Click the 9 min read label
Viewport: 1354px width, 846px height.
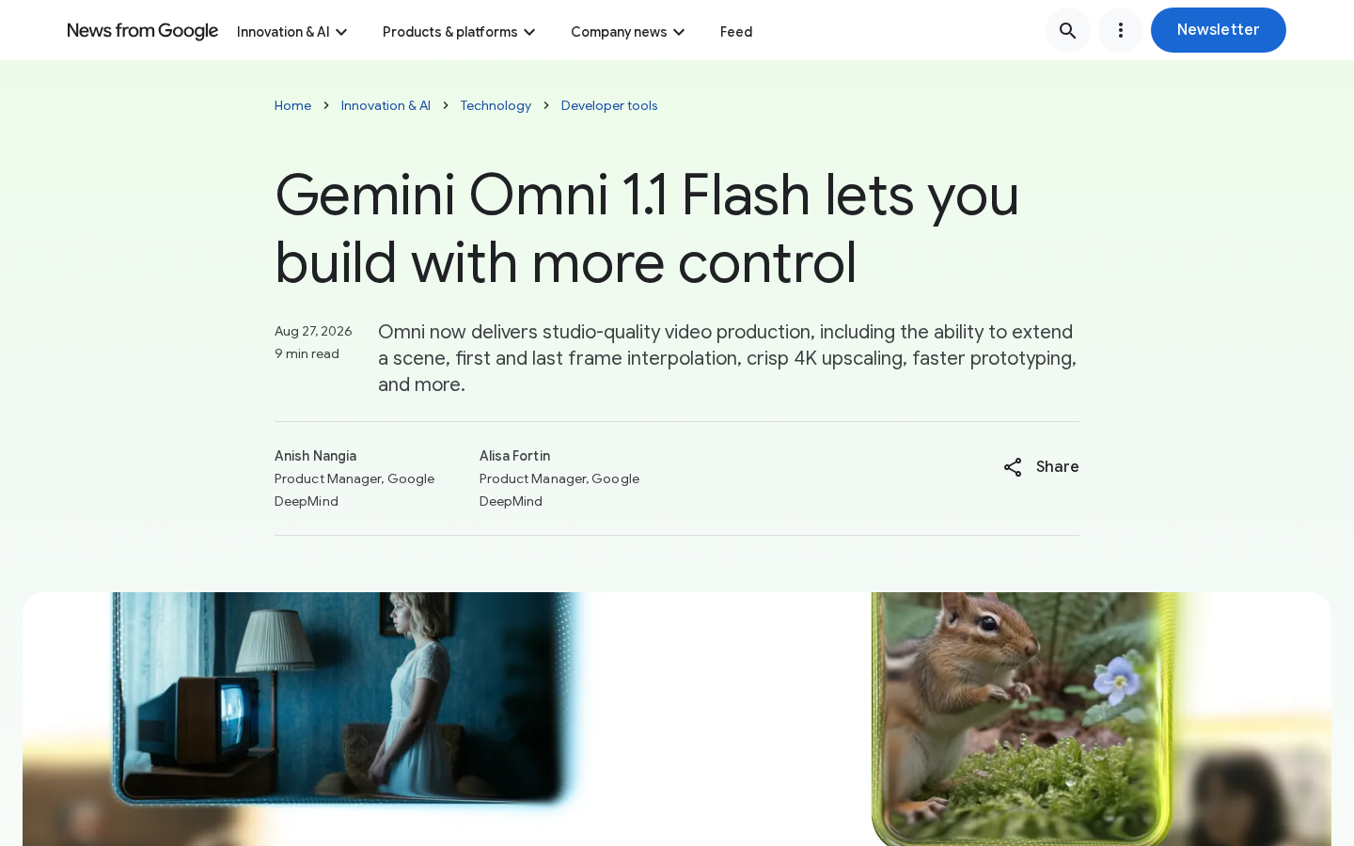pos(307,353)
